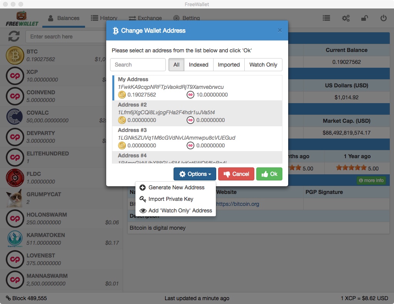This screenshot has width=394, height=304.
Task: Click the unlock wallet padlock icon
Action: [x=364, y=18]
